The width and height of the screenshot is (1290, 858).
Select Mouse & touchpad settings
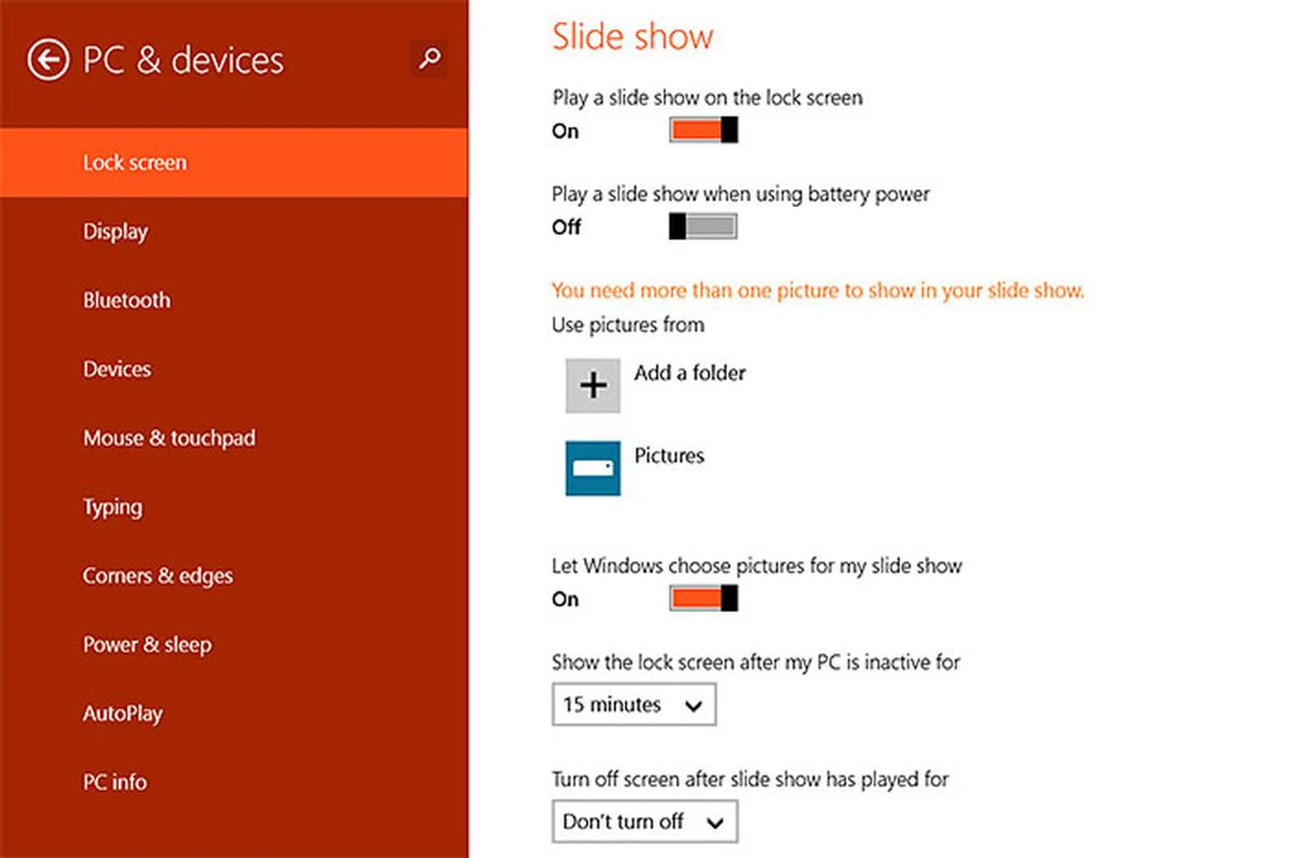point(169,438)
